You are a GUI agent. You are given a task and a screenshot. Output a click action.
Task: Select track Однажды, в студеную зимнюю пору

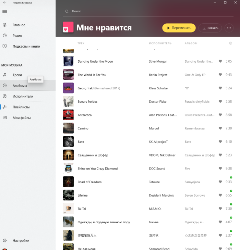[104, 222]
